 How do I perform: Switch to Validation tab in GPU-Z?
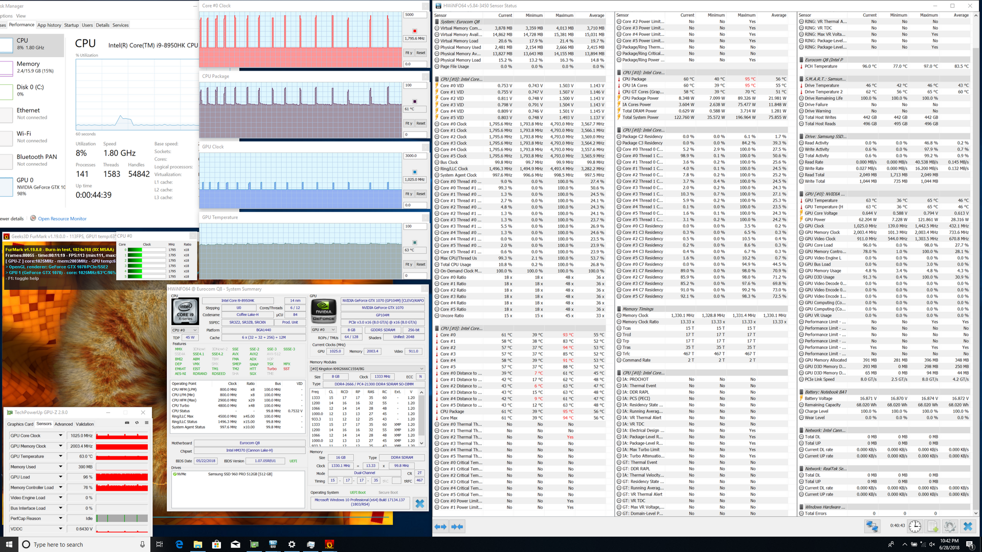pos(85,424)
